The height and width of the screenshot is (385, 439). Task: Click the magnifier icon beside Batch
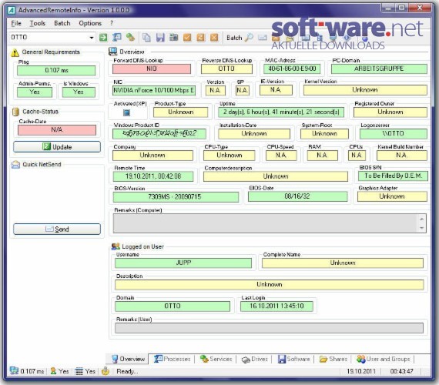coord(249,37)
